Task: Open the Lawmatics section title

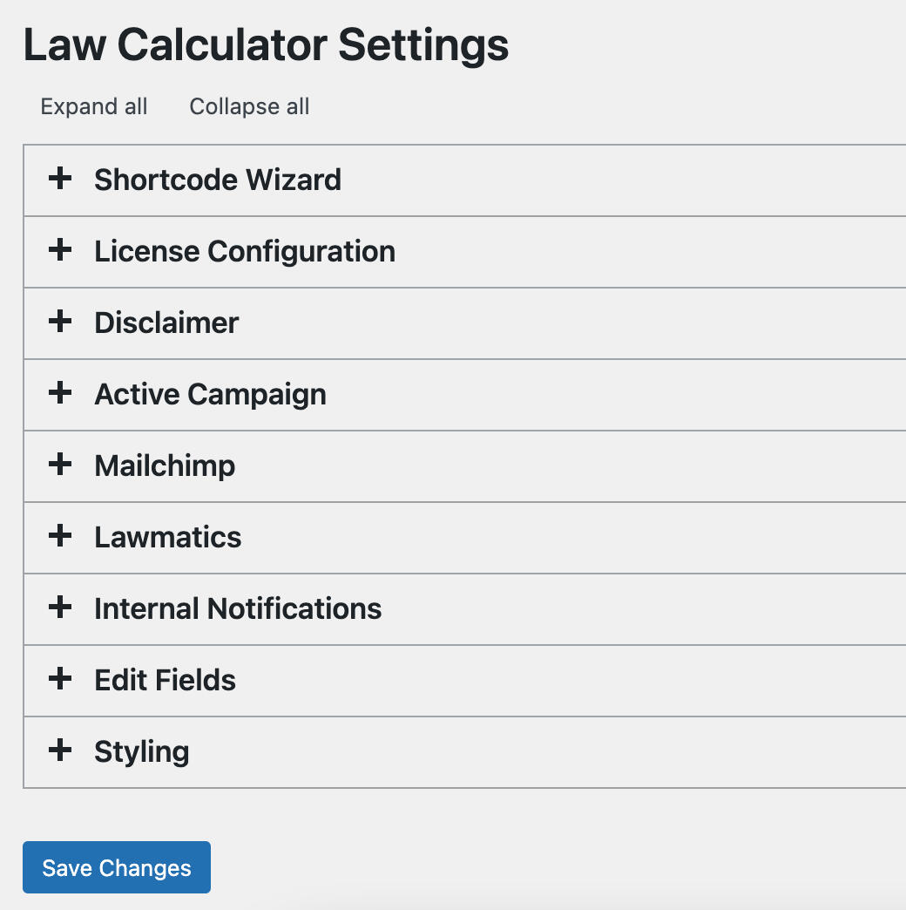Action: pos(168,537)
